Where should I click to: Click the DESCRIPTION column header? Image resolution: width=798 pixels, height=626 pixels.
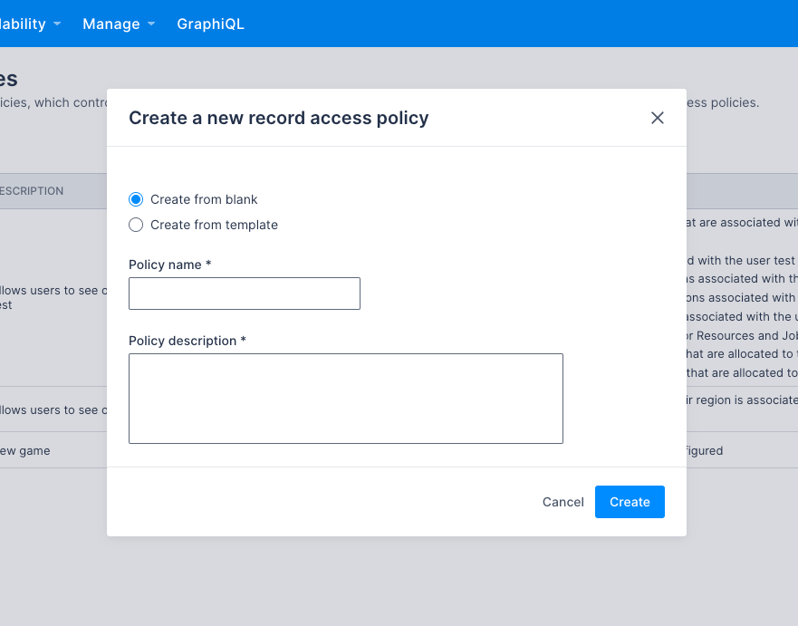[x=34, y=191]
